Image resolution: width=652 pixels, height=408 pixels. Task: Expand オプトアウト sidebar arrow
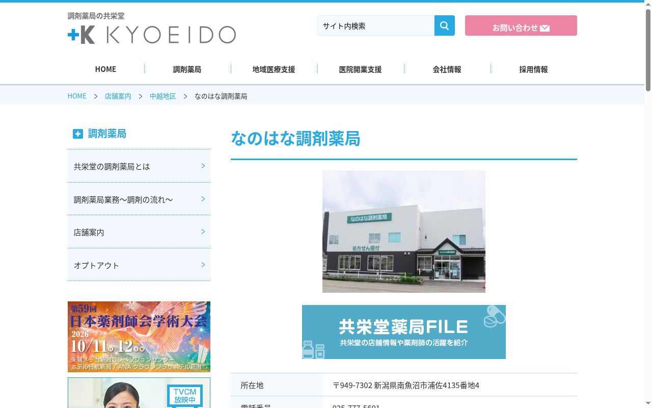(x=203, y=265)
